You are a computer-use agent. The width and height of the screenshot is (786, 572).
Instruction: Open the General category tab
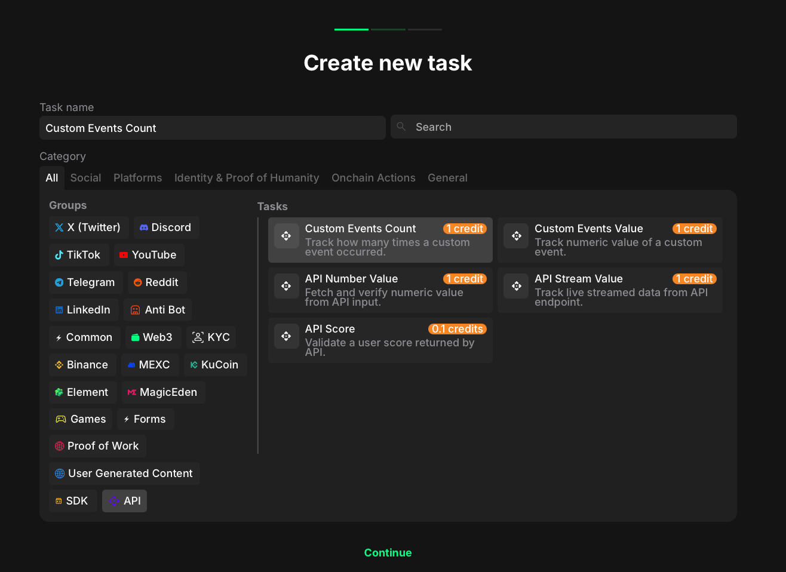pyautogui.click(x=447, y=178)
